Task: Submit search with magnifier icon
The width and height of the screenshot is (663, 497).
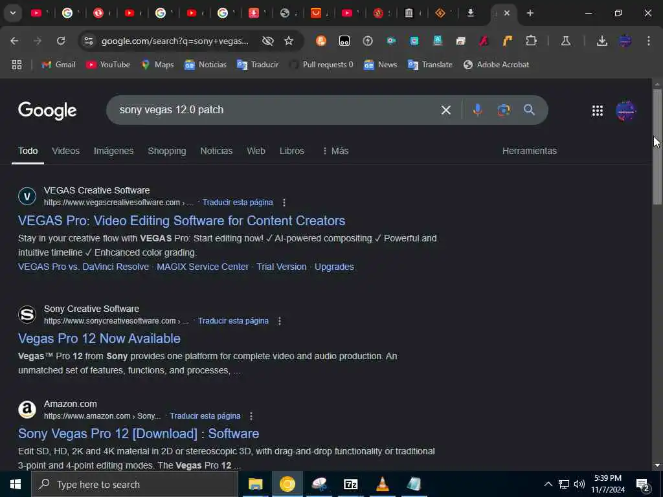Action: click(x=529, y=110)
